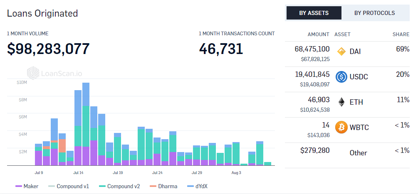Switch to the By Assets tab
This screenshot has width=418, height=194.
pos(314,13)
